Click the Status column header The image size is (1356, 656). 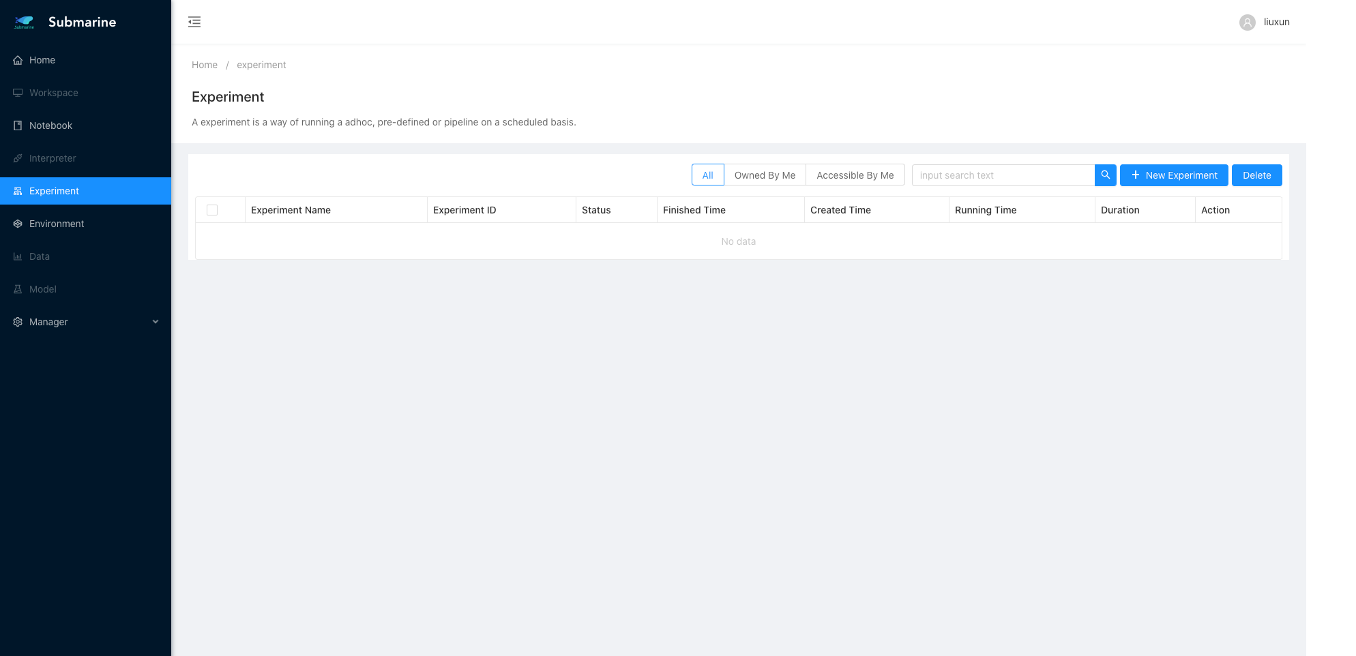(617, 210)
